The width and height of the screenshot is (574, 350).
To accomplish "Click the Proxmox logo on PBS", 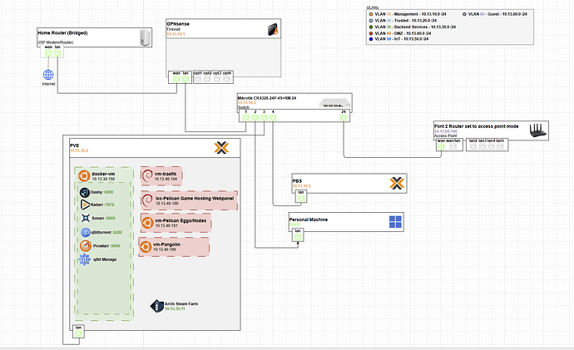I will coord(396,182).
